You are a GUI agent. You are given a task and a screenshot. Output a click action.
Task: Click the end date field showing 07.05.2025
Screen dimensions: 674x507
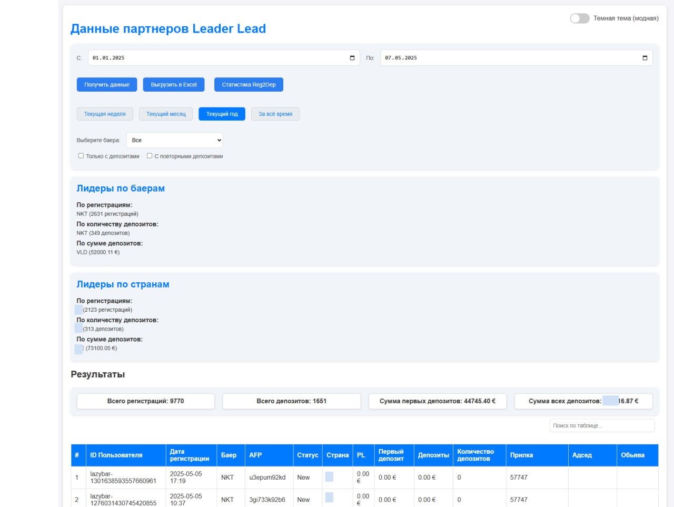(516, 58)
